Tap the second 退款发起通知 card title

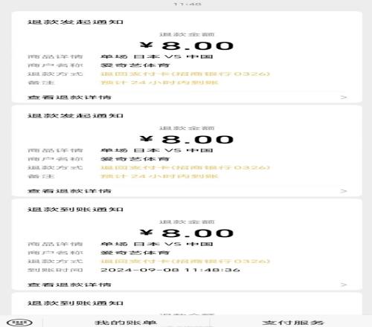click(75, 116)
